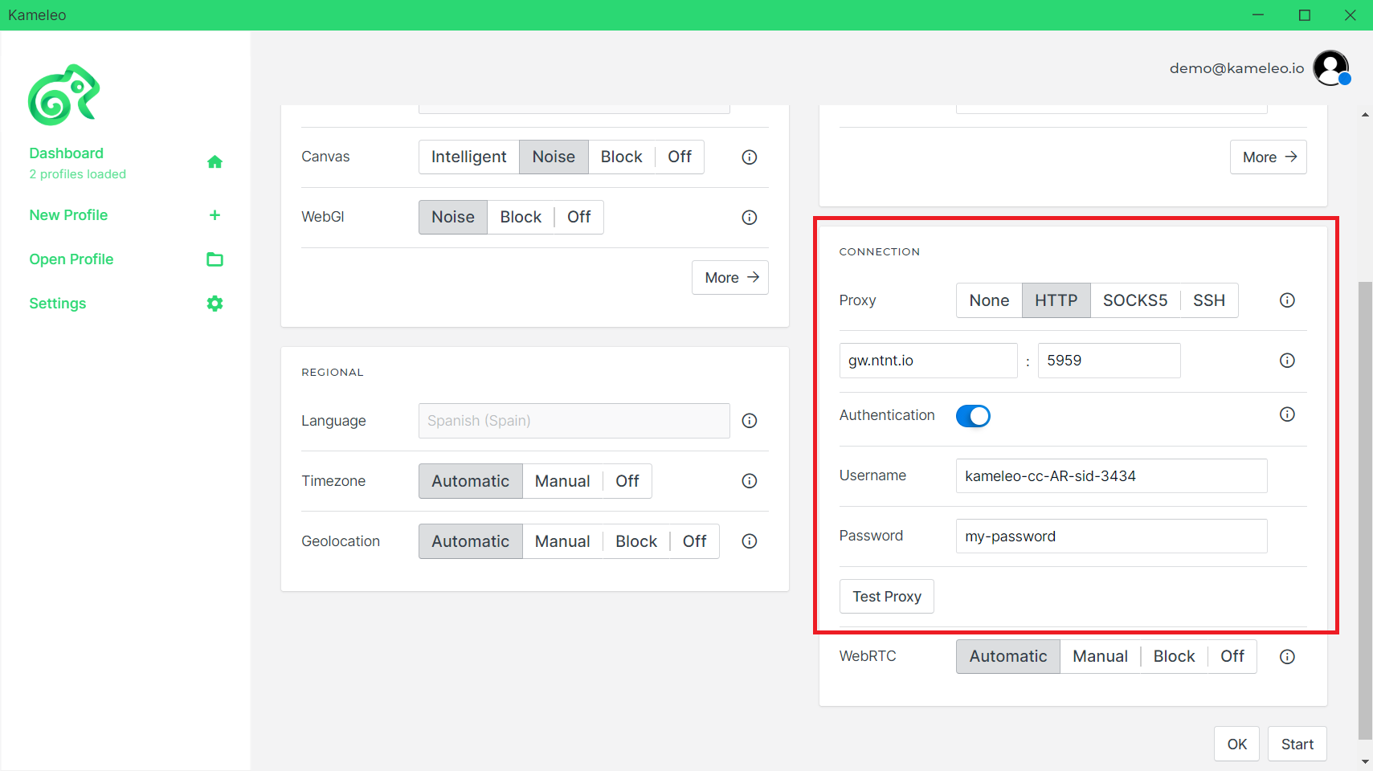1373x771 pixels.
Task: Select None for Proxy
Action: tap(989, 300)
